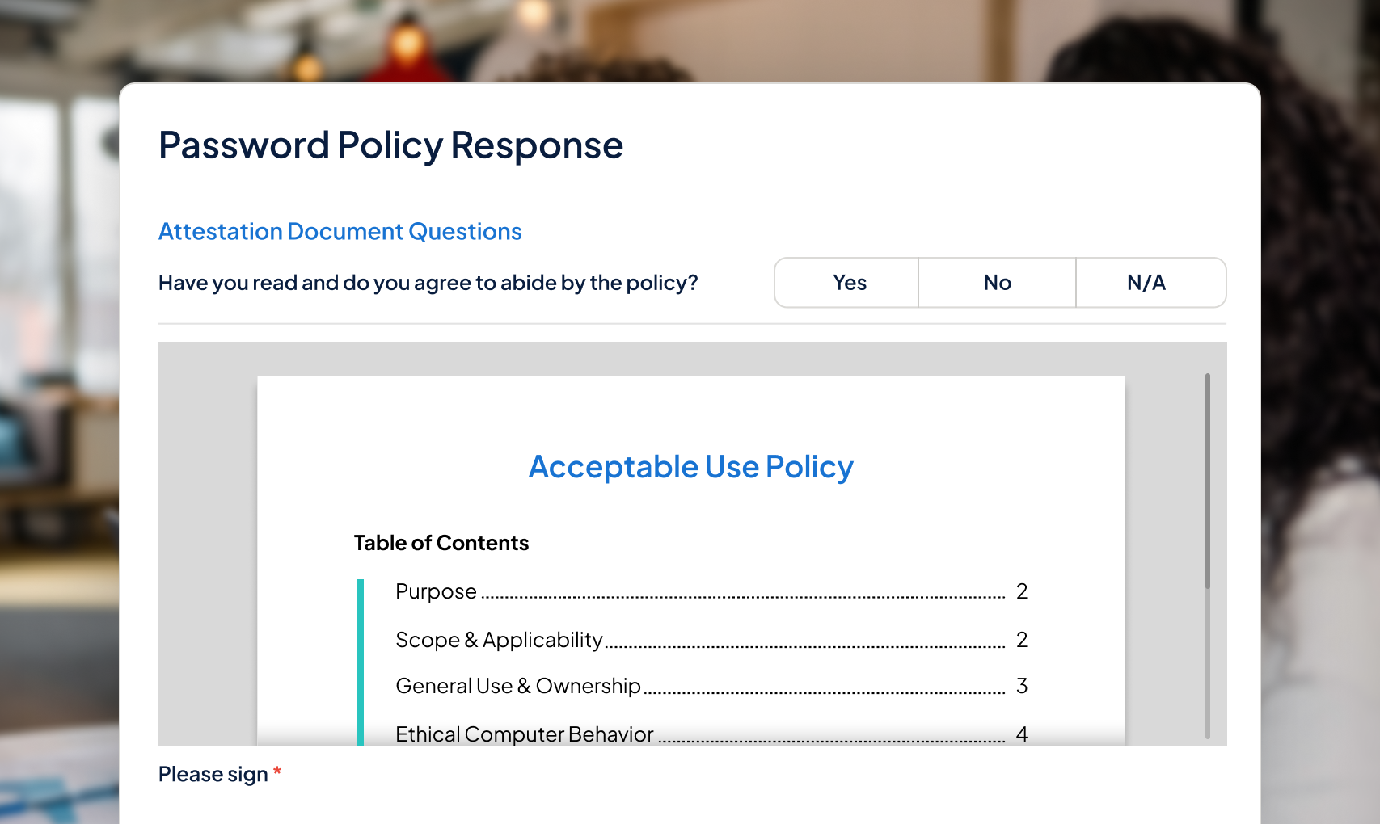This screenshot has height=824, width=1380.
Task: Open the Purpose table of contents entry
Action: [436, 592]
